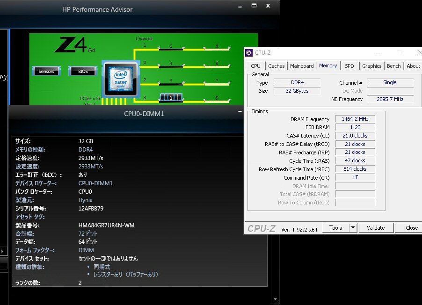
Task: Click the total width value 72 ビット
Action: pos(88,234)
